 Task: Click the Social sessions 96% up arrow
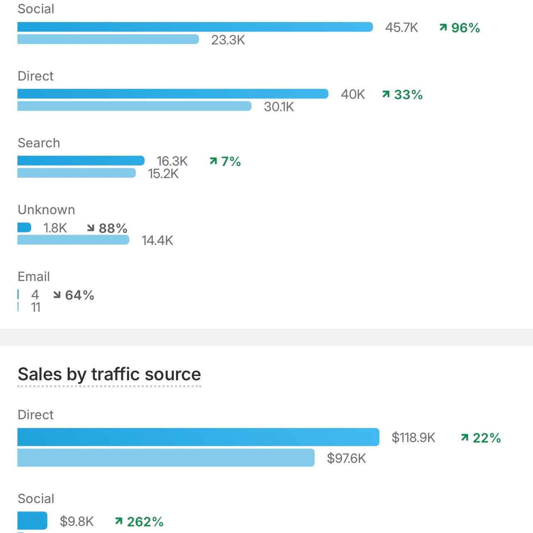(443, 27)
